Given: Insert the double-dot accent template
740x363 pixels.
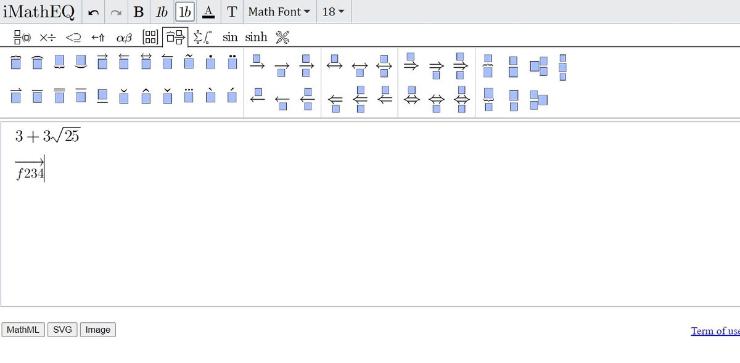Looking at the screenshot, I should point(232,62).
